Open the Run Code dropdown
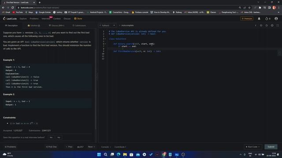The image size is (282, 158). pyautogui.click(x=252, y=147)
